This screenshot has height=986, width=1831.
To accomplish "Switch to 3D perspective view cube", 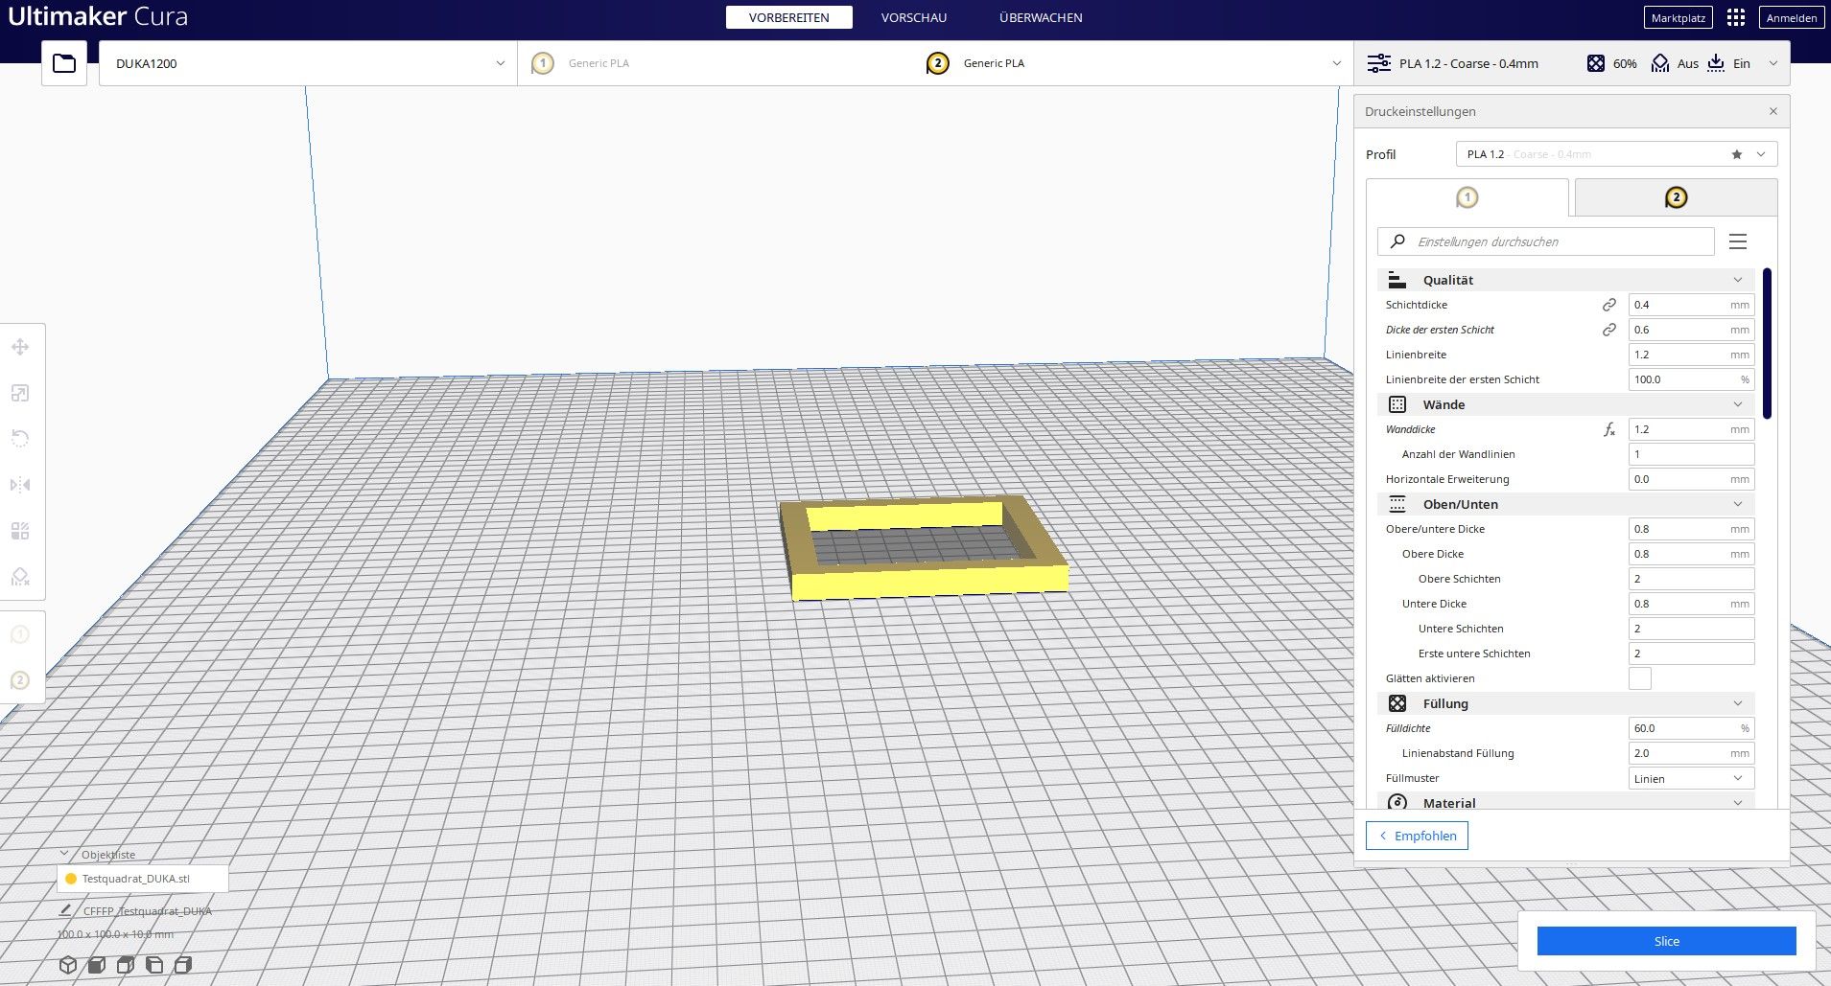I will point(68,965).
